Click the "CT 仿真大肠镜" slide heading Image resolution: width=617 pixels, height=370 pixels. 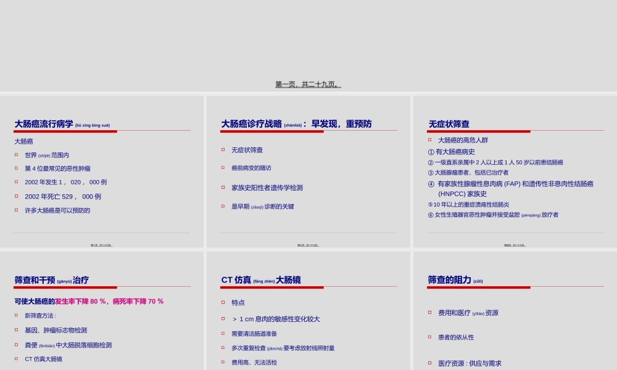coord(259,279)
